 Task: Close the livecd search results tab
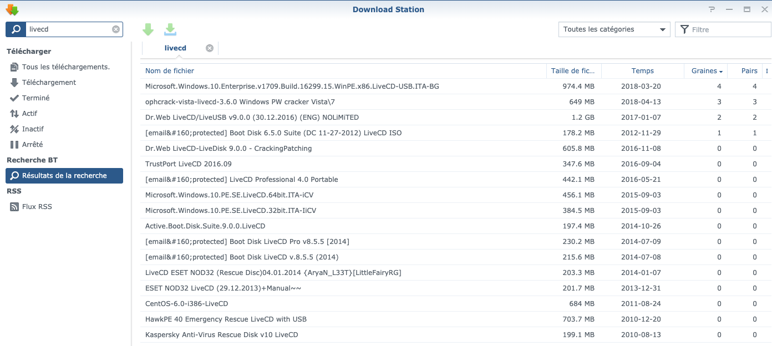coord(210,48)
